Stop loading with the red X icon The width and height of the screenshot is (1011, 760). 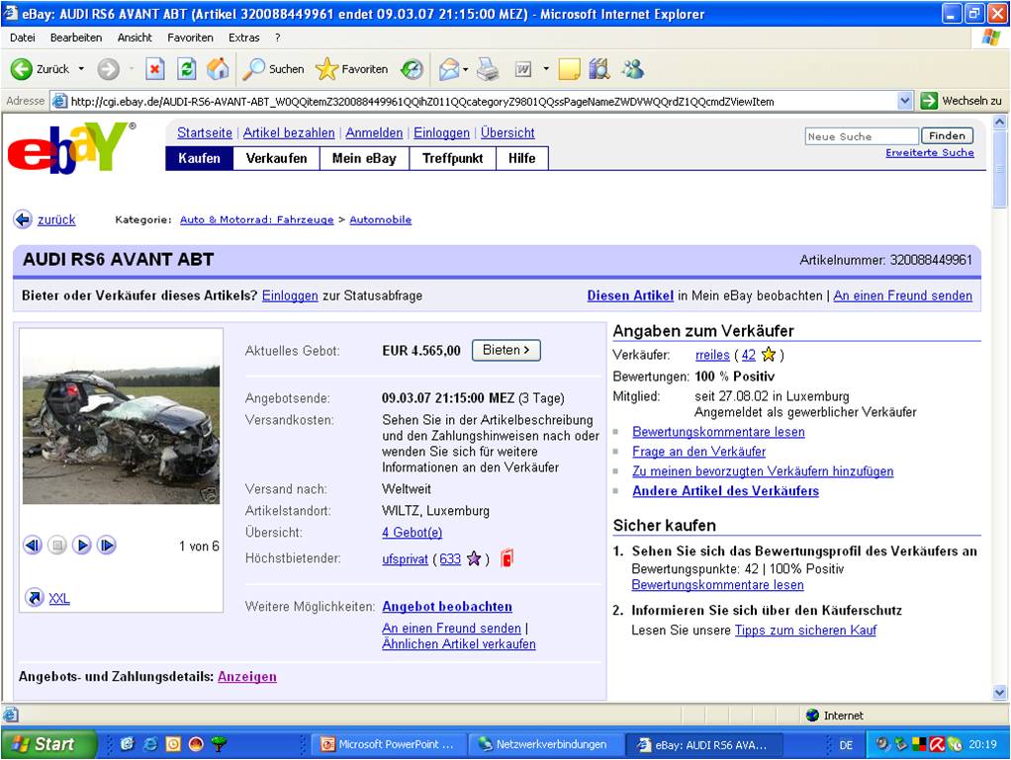154,69
